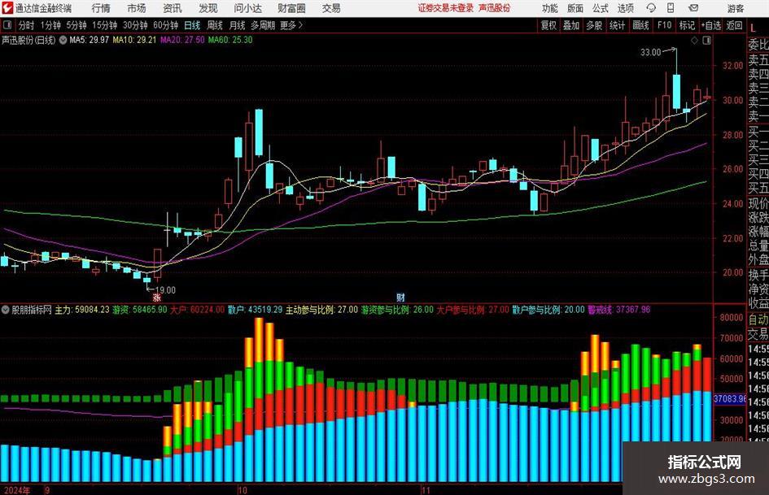Select the 1分钟 period
Image resolution: width=769 pixels, height=495 pixels.
pyautogui.click(x=50, y=25)
